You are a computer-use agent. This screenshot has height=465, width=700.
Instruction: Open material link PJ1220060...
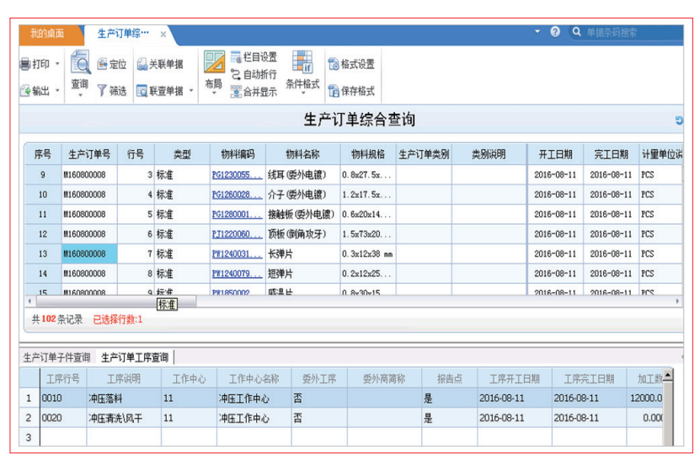click(x=237, y=234)
